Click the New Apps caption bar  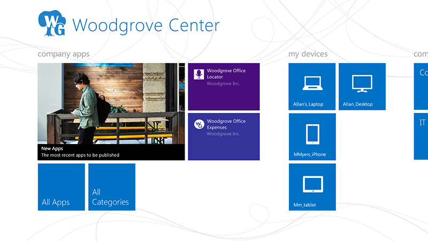click(x=111, y=152)
